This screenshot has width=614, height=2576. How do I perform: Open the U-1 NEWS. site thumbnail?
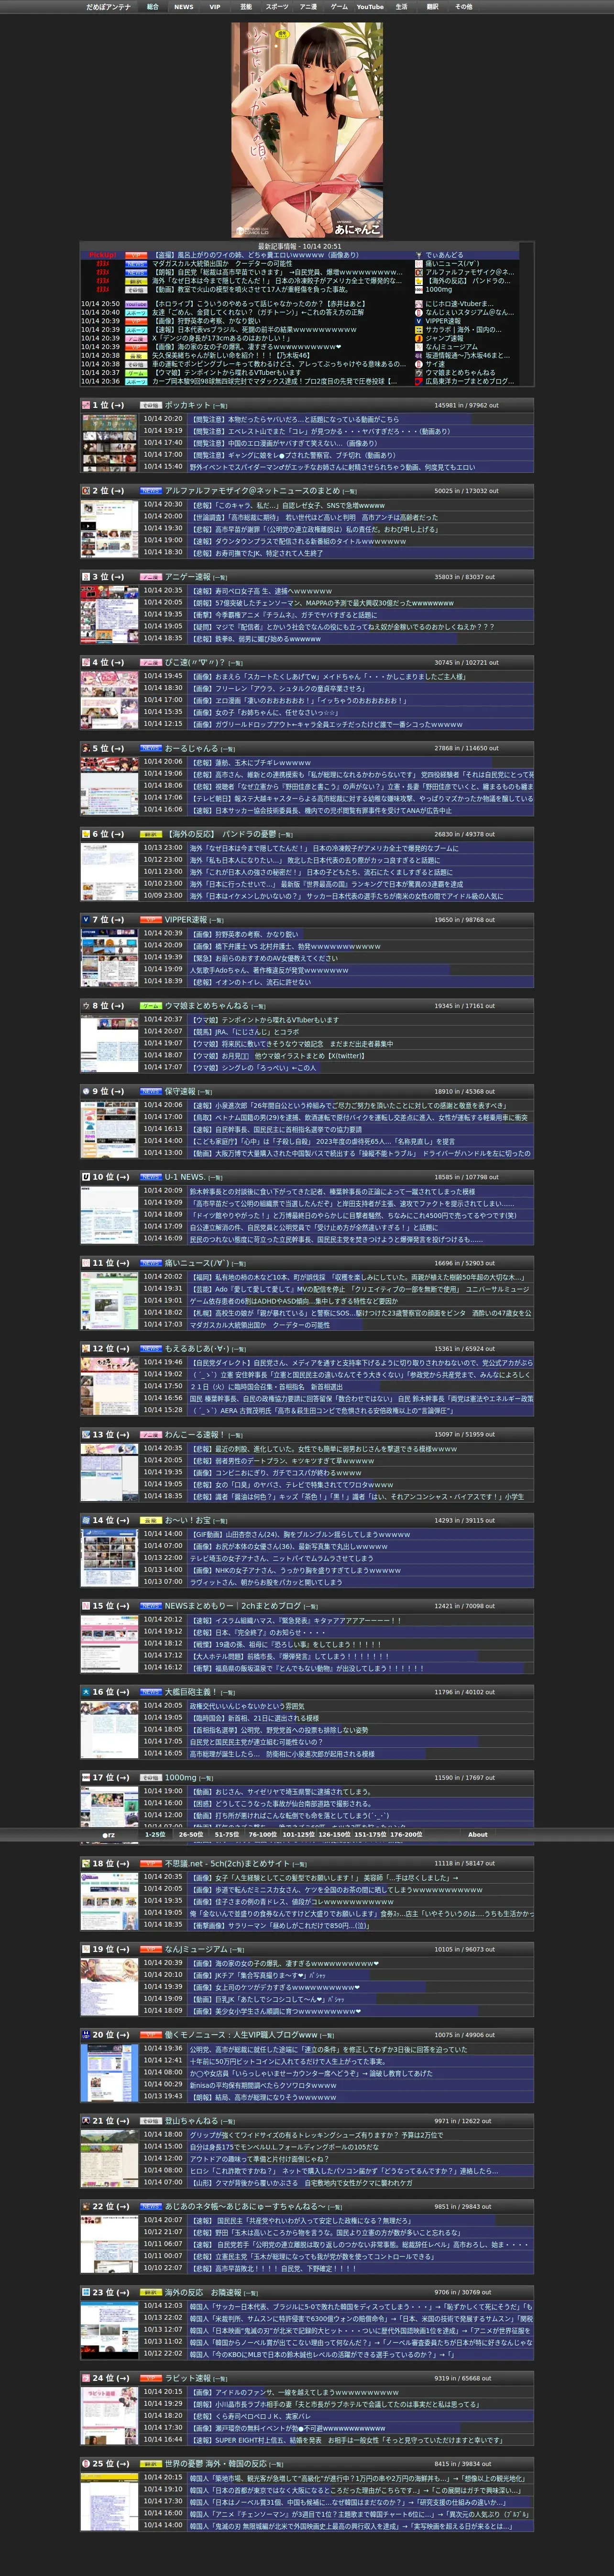tap(109, 1216)
